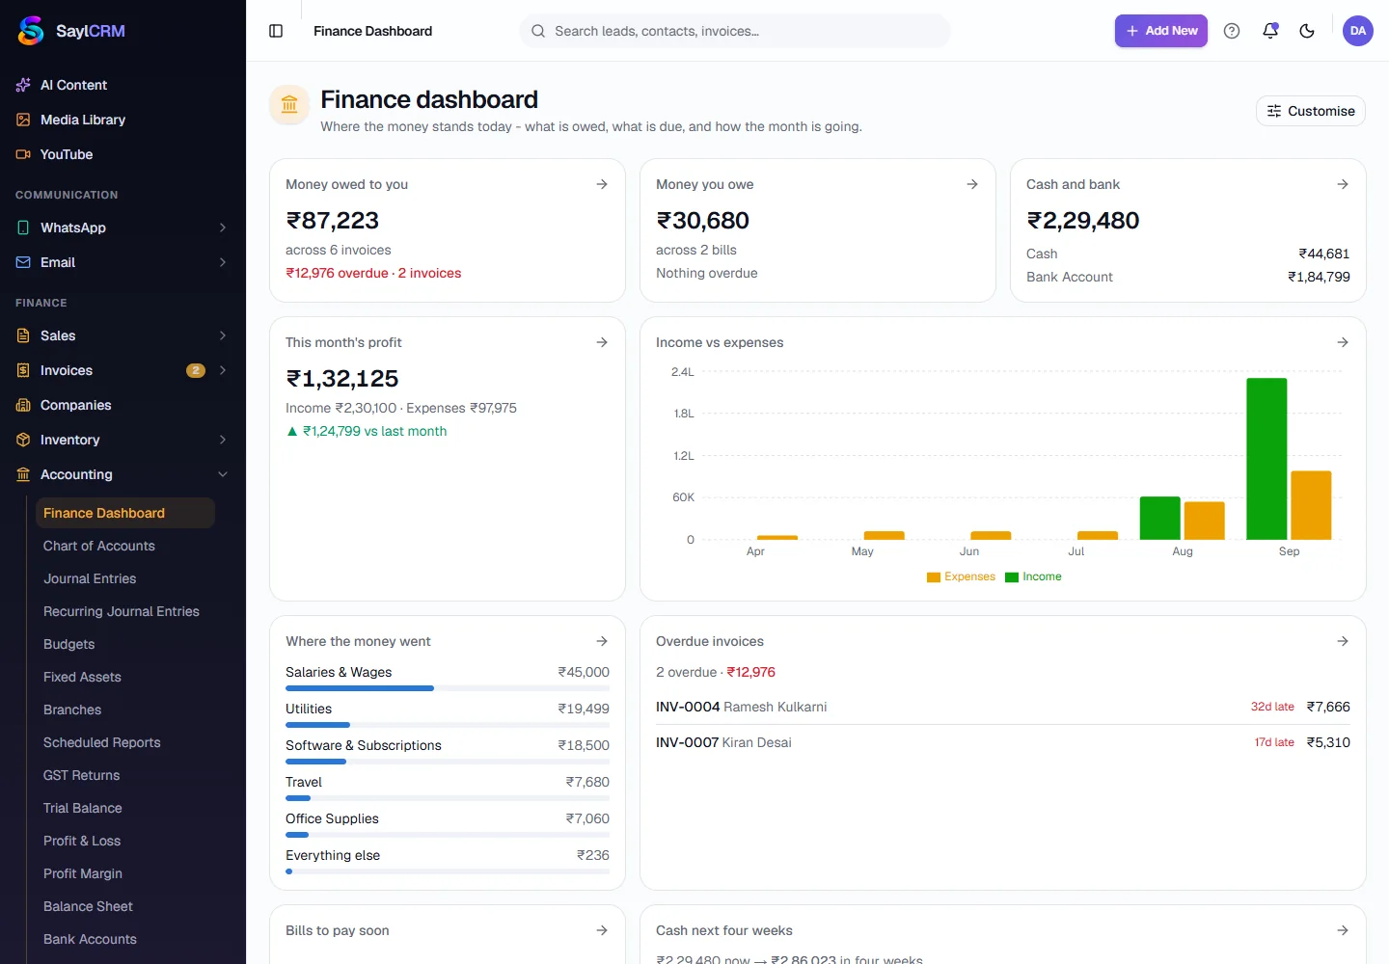Focus the search leads, contacts, invoices field

click(735, 31)
